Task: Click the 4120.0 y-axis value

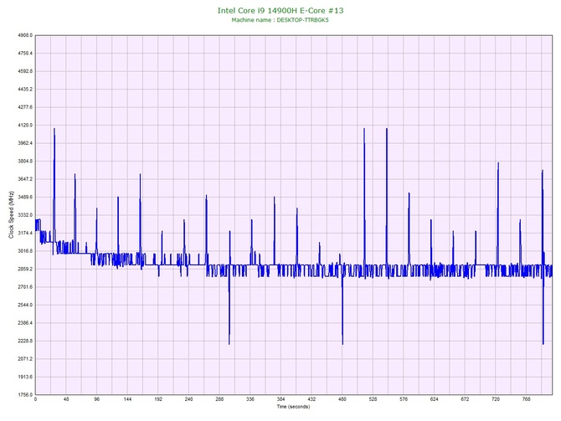Action: tap(25, 126)
